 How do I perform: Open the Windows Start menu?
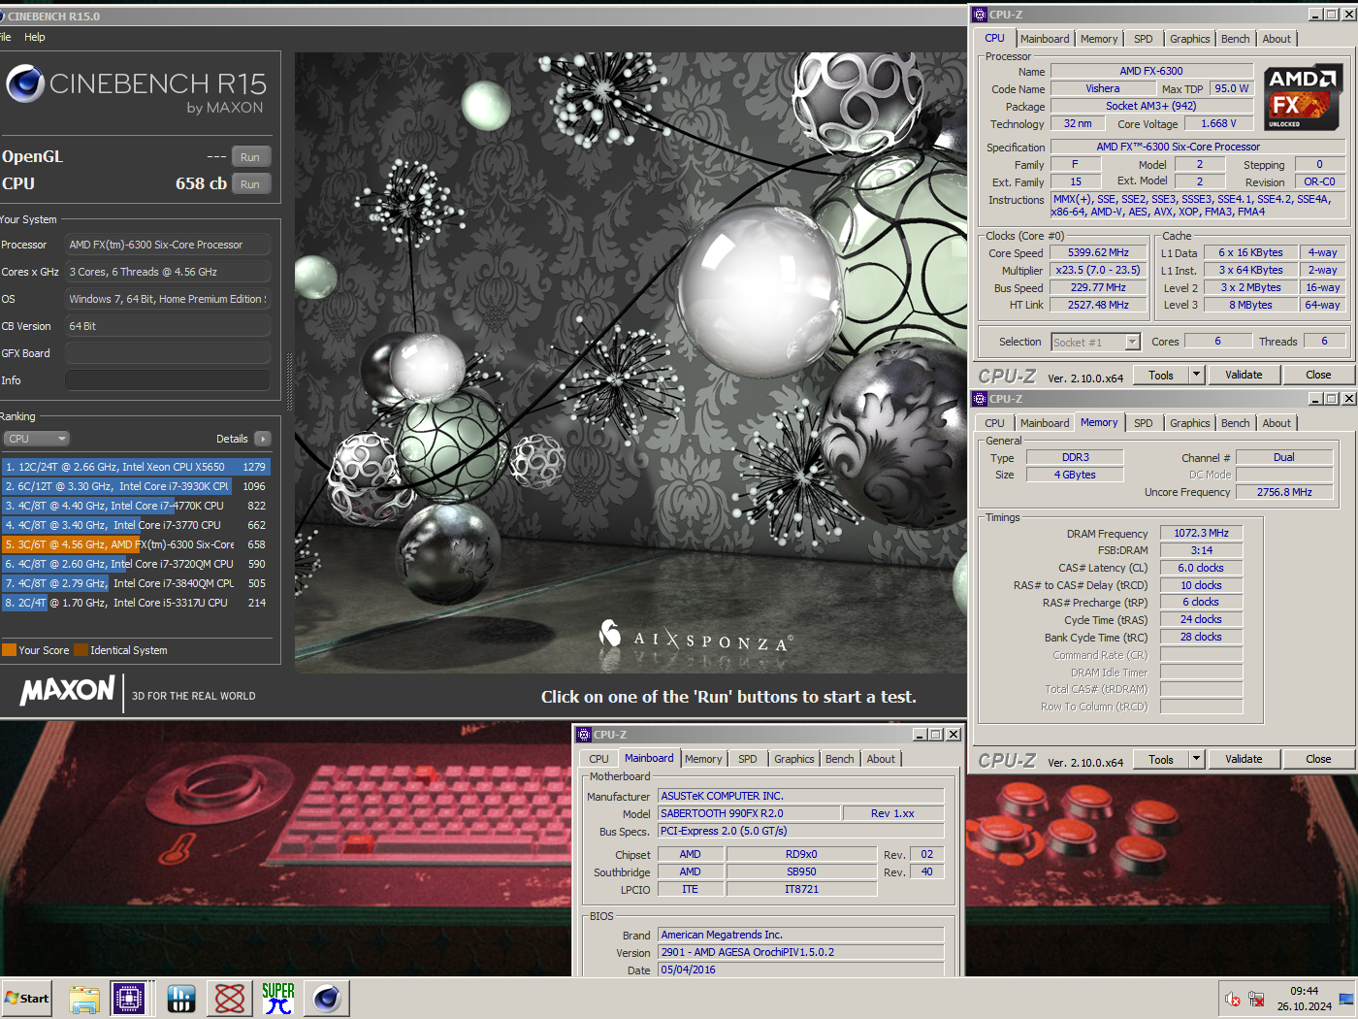point(26,998)
